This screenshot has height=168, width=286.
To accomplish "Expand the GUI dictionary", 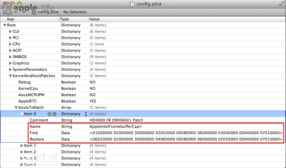I will pos(10,32).
